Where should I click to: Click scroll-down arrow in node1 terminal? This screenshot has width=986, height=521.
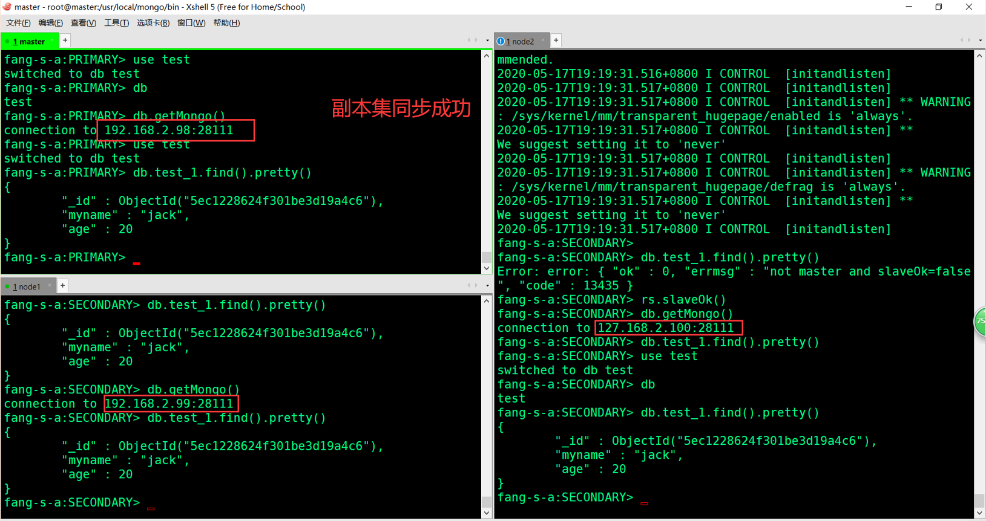[x=487, y=513]
